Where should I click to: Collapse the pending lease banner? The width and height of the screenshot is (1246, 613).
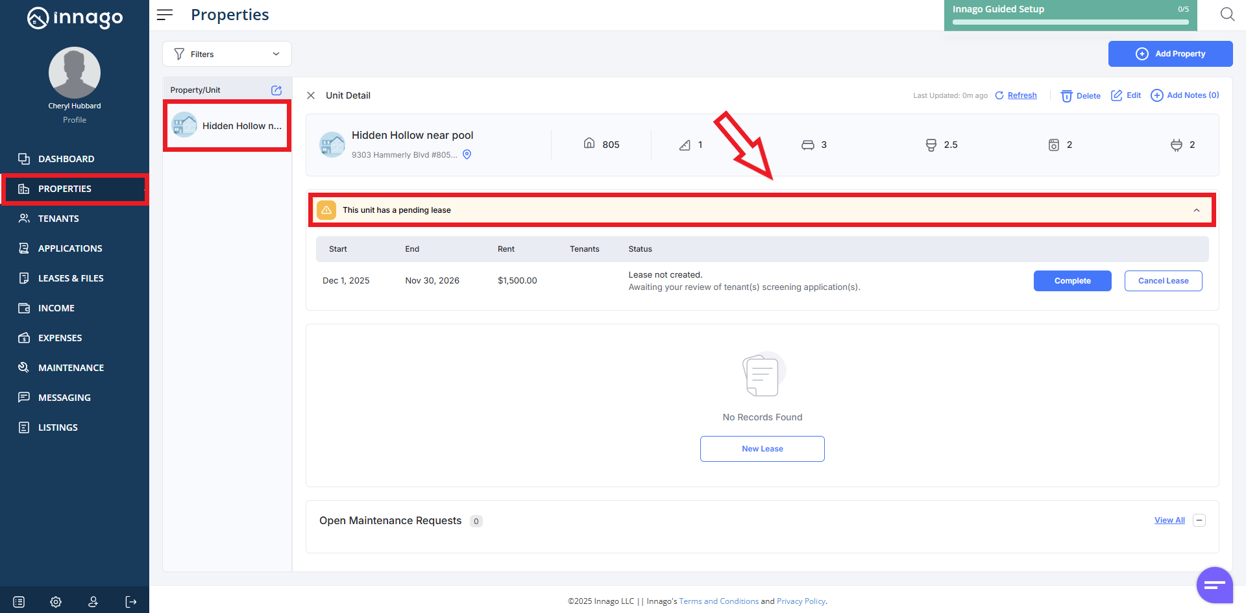[1196, 210]
